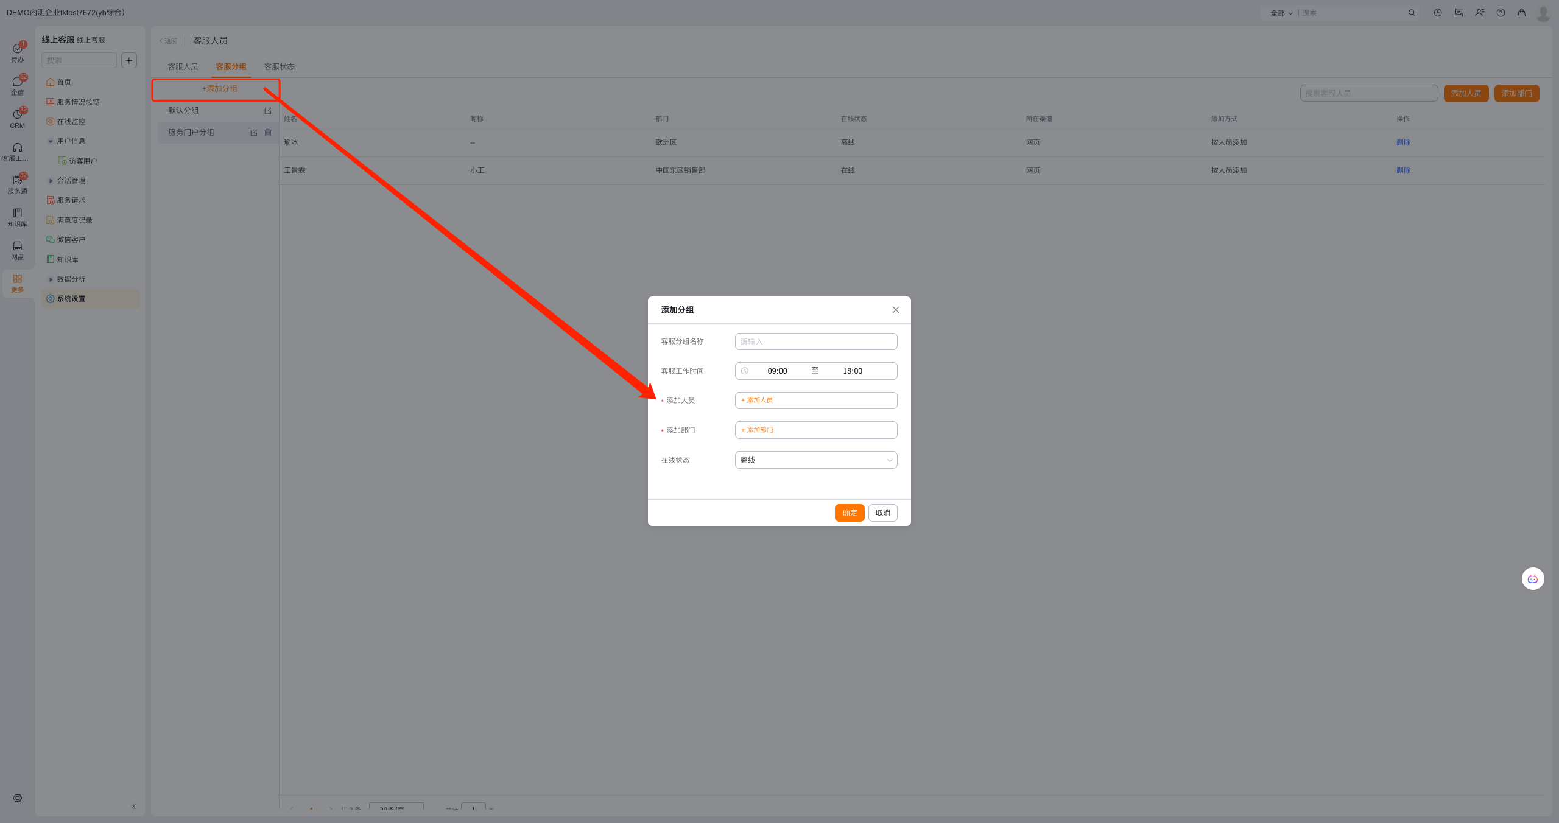Focus the 客服分组名称 input field

(815, 341)
